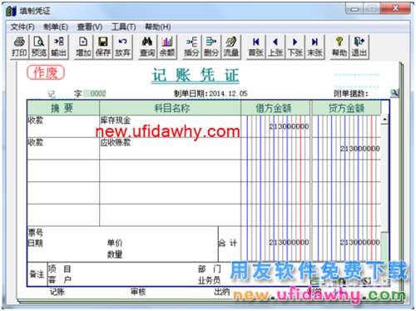416x311 pixels.
Task: Select the 应收账款 account cell
Action: [170, 148]
